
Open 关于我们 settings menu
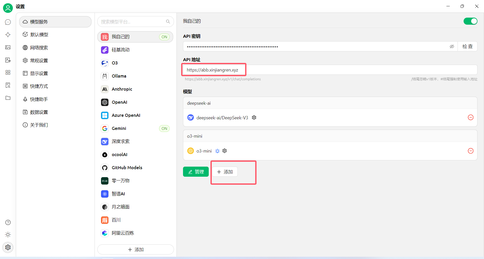(x=55, y=125)
